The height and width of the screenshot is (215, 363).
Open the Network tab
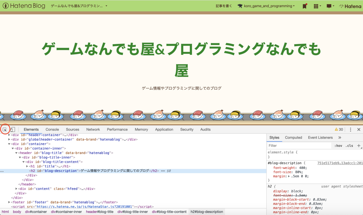pos(93,129)
